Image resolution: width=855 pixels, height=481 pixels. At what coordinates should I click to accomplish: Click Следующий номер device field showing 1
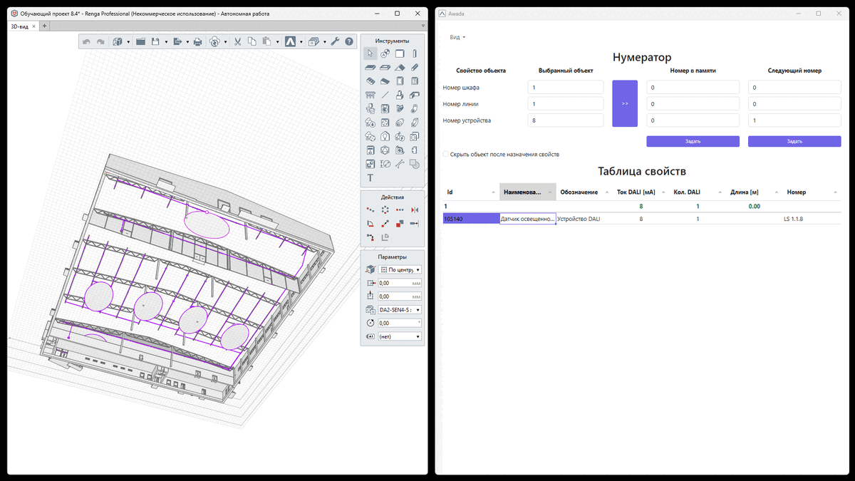point(794,120)
